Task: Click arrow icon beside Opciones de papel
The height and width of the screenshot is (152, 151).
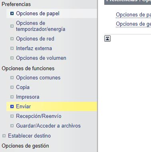Action: 12,13
